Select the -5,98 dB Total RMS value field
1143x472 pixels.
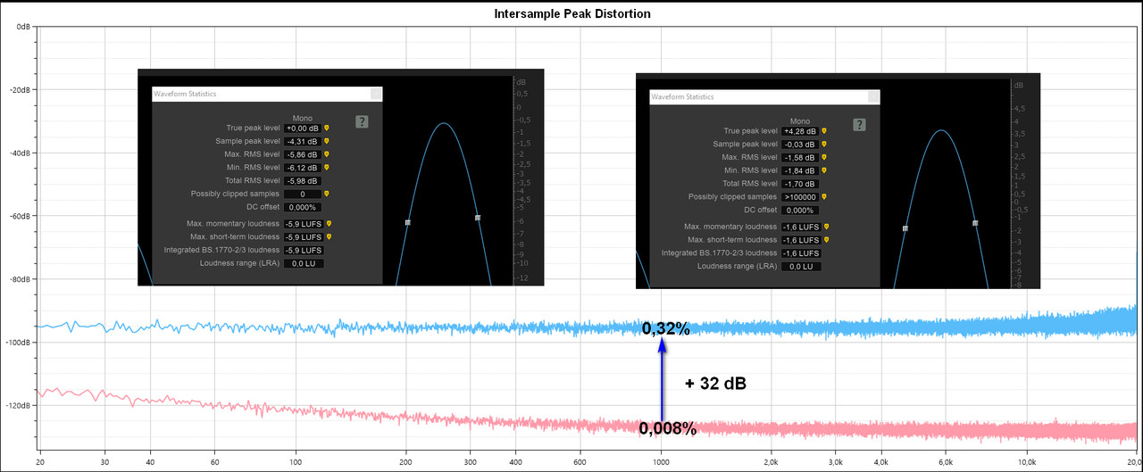click(301, 180)
